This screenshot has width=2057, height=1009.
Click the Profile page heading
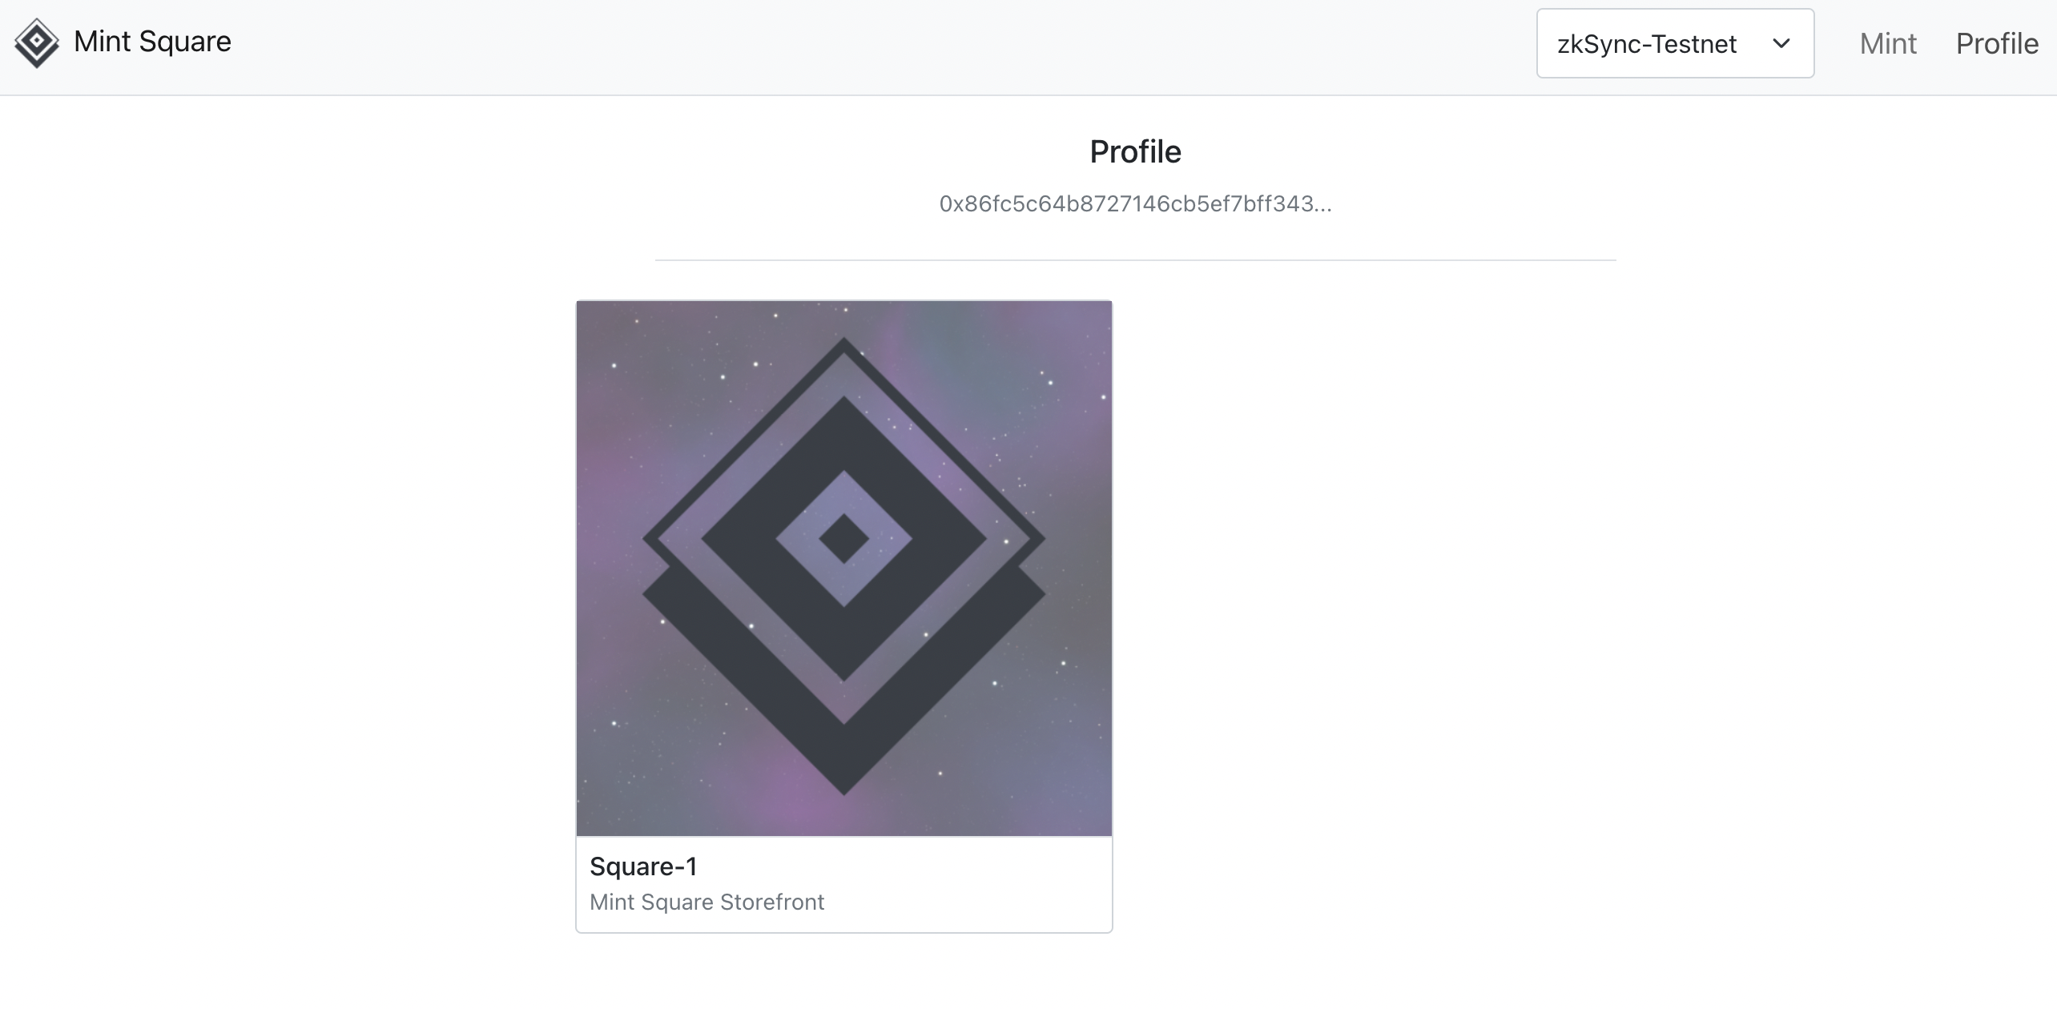tap(1135, 151)
